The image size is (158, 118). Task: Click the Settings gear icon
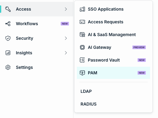(8, 67)
